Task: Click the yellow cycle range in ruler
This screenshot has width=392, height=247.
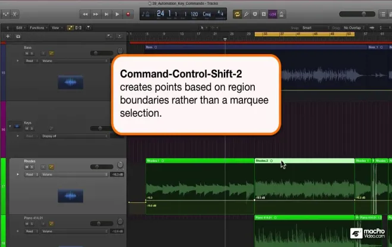Action: click(305, 34)
